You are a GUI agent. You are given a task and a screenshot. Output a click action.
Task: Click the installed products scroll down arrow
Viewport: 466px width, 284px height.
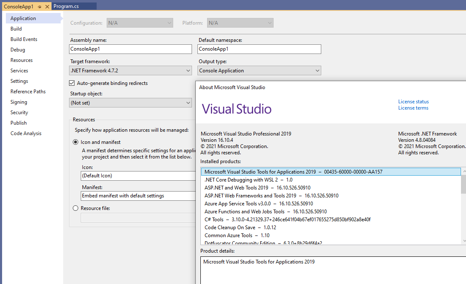click(x=464, y=241)
